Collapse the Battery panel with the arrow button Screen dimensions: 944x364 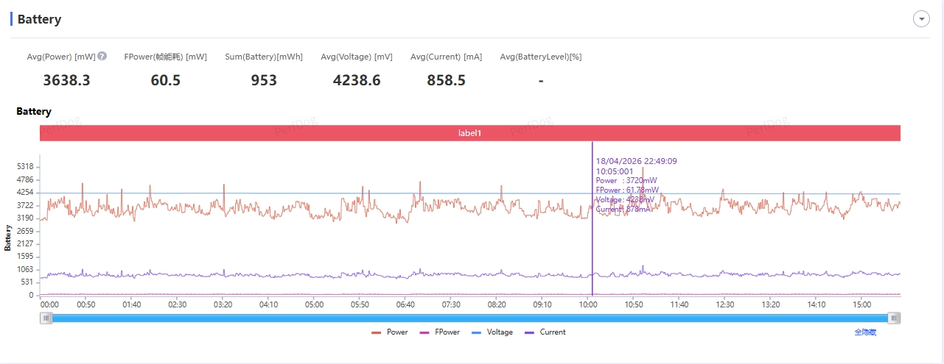click(x=921, y=19)
